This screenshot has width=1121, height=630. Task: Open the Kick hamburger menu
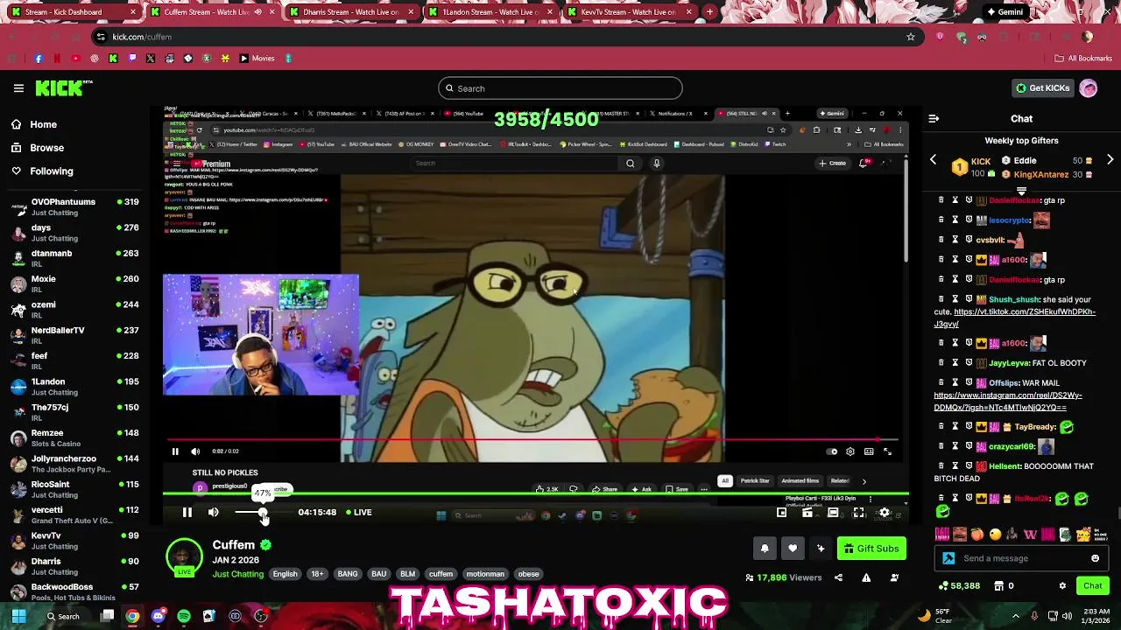tap(18, 88)
